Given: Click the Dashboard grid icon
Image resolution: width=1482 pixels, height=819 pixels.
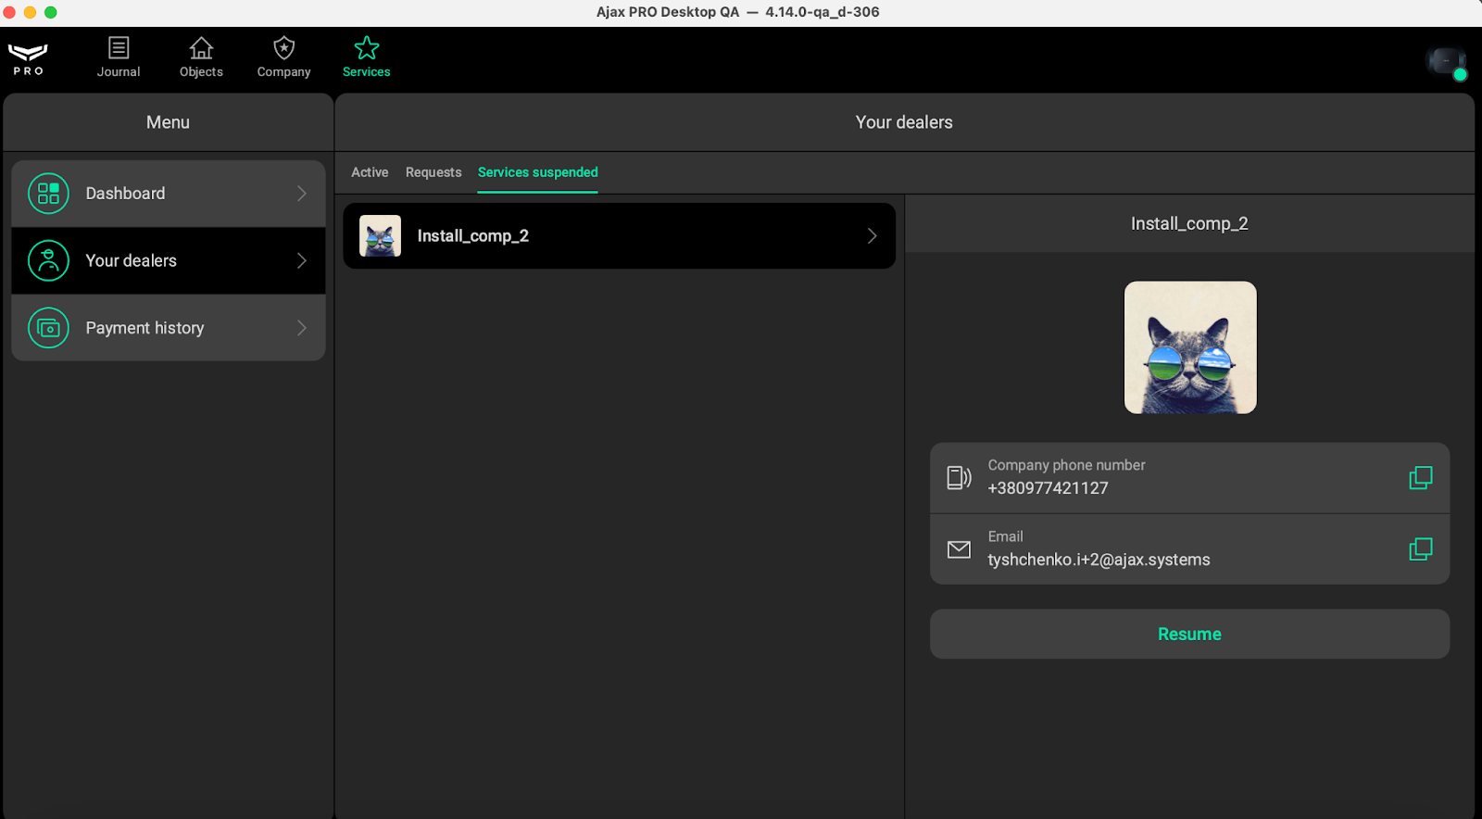Looking at the screenshot, I should 48,194.
